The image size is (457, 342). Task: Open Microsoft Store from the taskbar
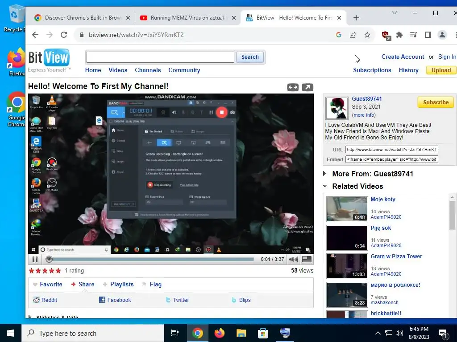point(263,333)
